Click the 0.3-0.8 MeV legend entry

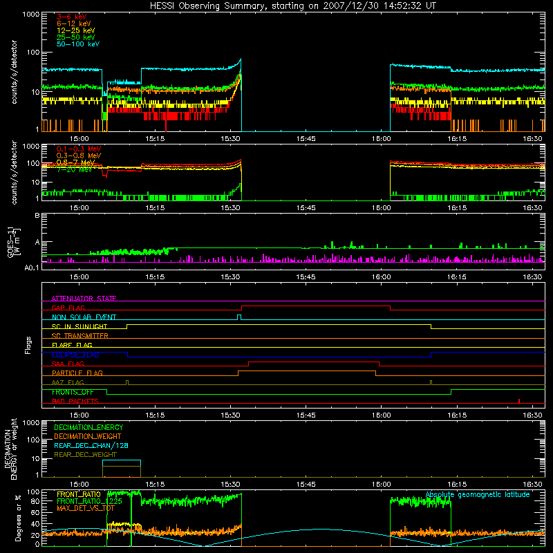[x=79, y=156]
